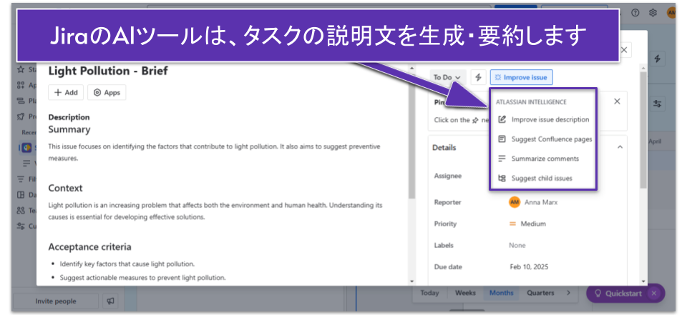This screenshot has height=315, width=687.
Task: Click the orange Medium priority icon
Action: pyautogui.click(x=512, y=224)
